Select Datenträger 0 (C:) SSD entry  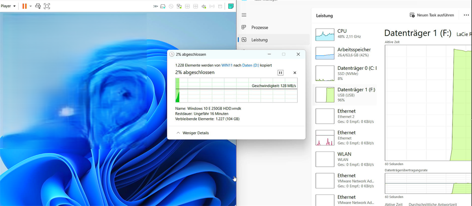(x=345, y=73)
